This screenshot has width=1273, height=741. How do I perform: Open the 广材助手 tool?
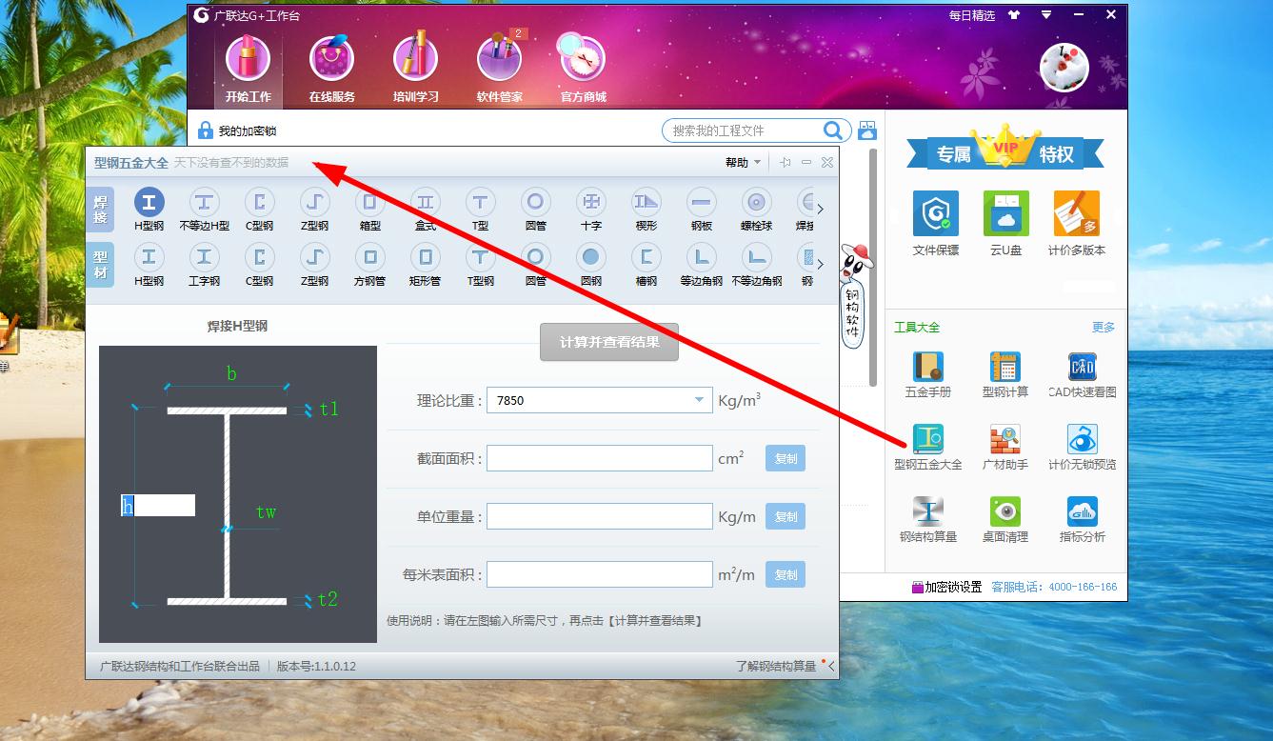[1004, 447]
